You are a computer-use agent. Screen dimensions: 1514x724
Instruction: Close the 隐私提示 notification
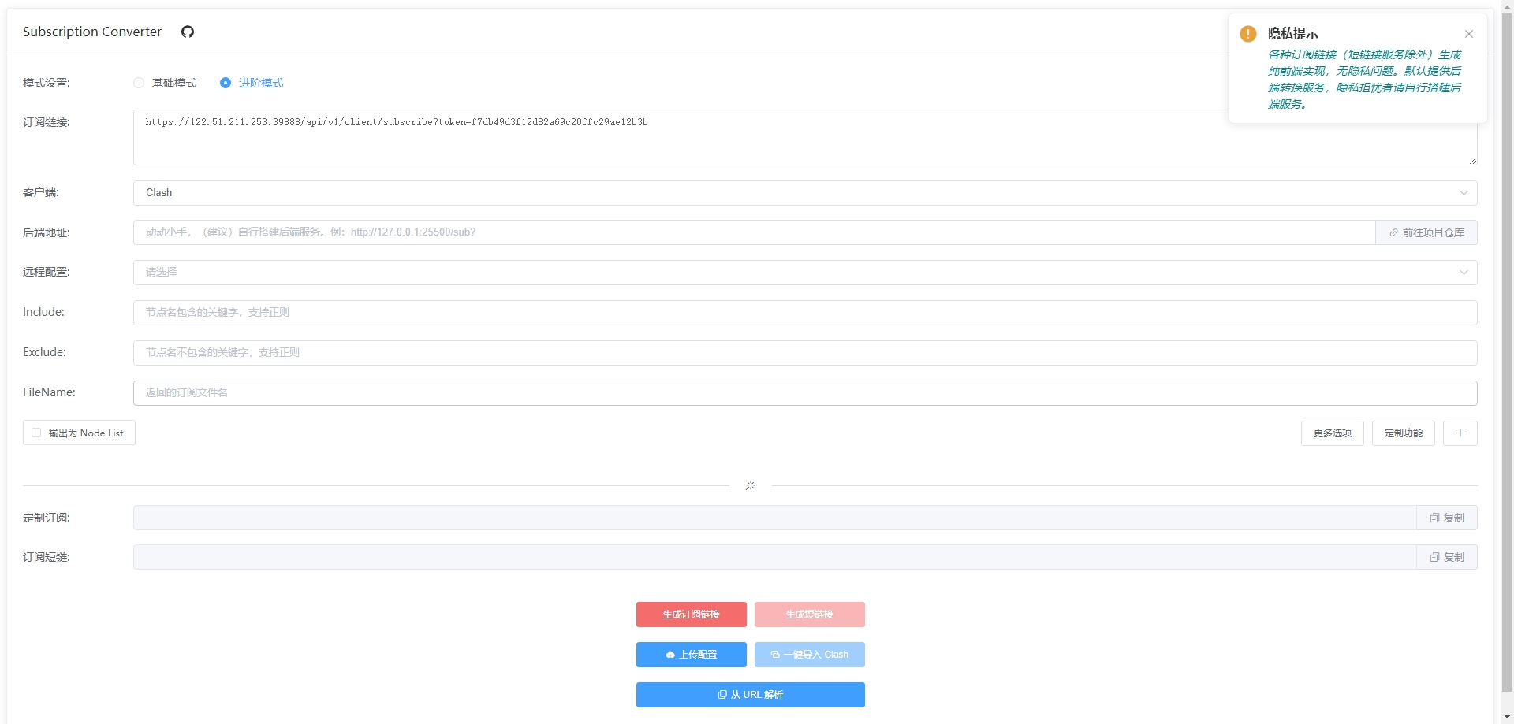pos(1469,34)
